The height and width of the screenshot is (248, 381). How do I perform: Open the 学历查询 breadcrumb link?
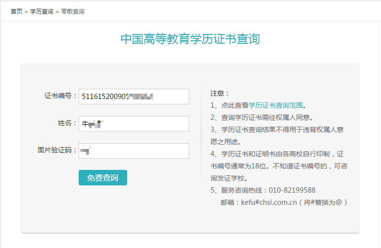(x=42, y=11)
